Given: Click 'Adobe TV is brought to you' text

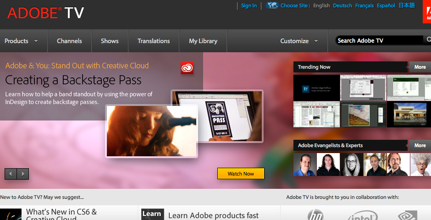Looking at the screenshot, I should tap(343, 197).
